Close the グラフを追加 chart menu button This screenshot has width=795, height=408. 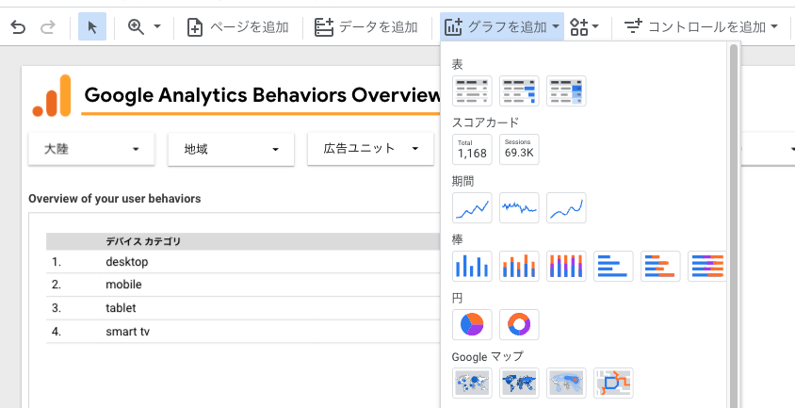tap(502, 27)
